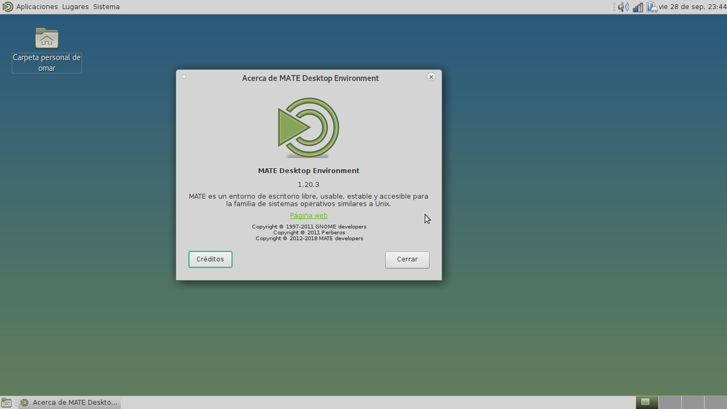The height and width of the screenshot is (409, 727).
Task: Close the Acerca de MATE dialog
Action: click(x=431, y=77)
